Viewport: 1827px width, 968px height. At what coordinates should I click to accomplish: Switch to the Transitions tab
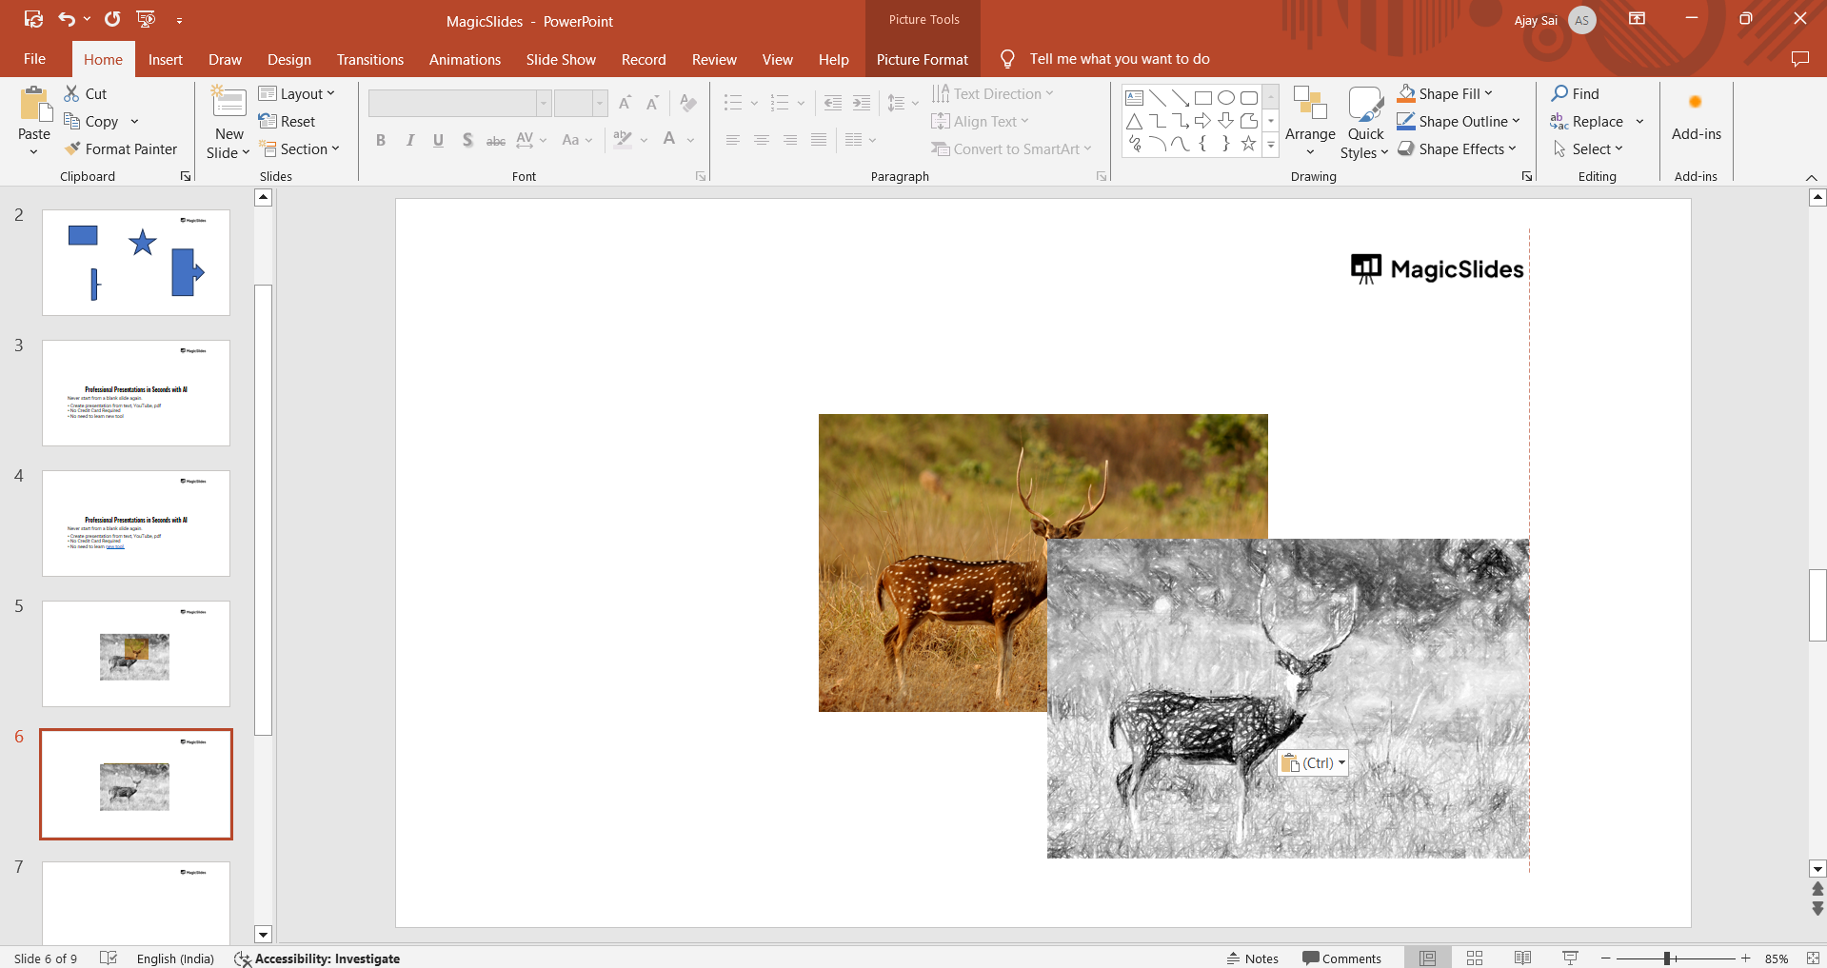(x=369, y=59)
